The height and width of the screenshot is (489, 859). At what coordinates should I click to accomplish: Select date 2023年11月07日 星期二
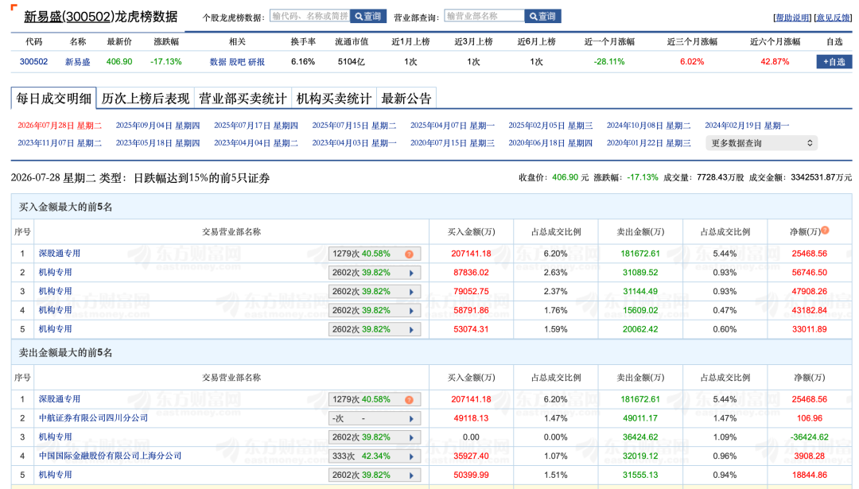[x=60, y=143]
